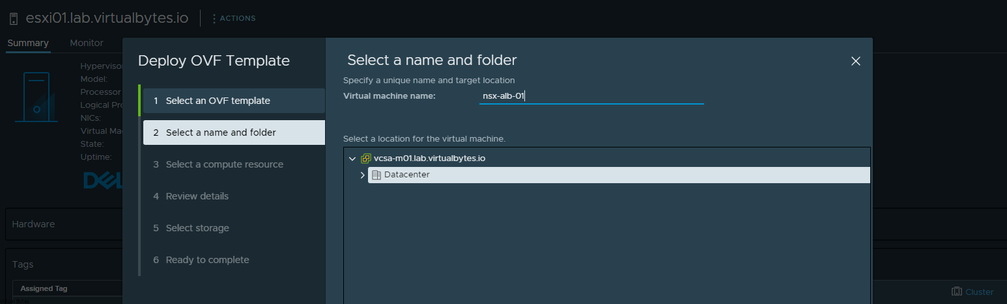Close the Deploy OVF Template dialog
The image size is (1007, 304).
(x=856, y=61)
